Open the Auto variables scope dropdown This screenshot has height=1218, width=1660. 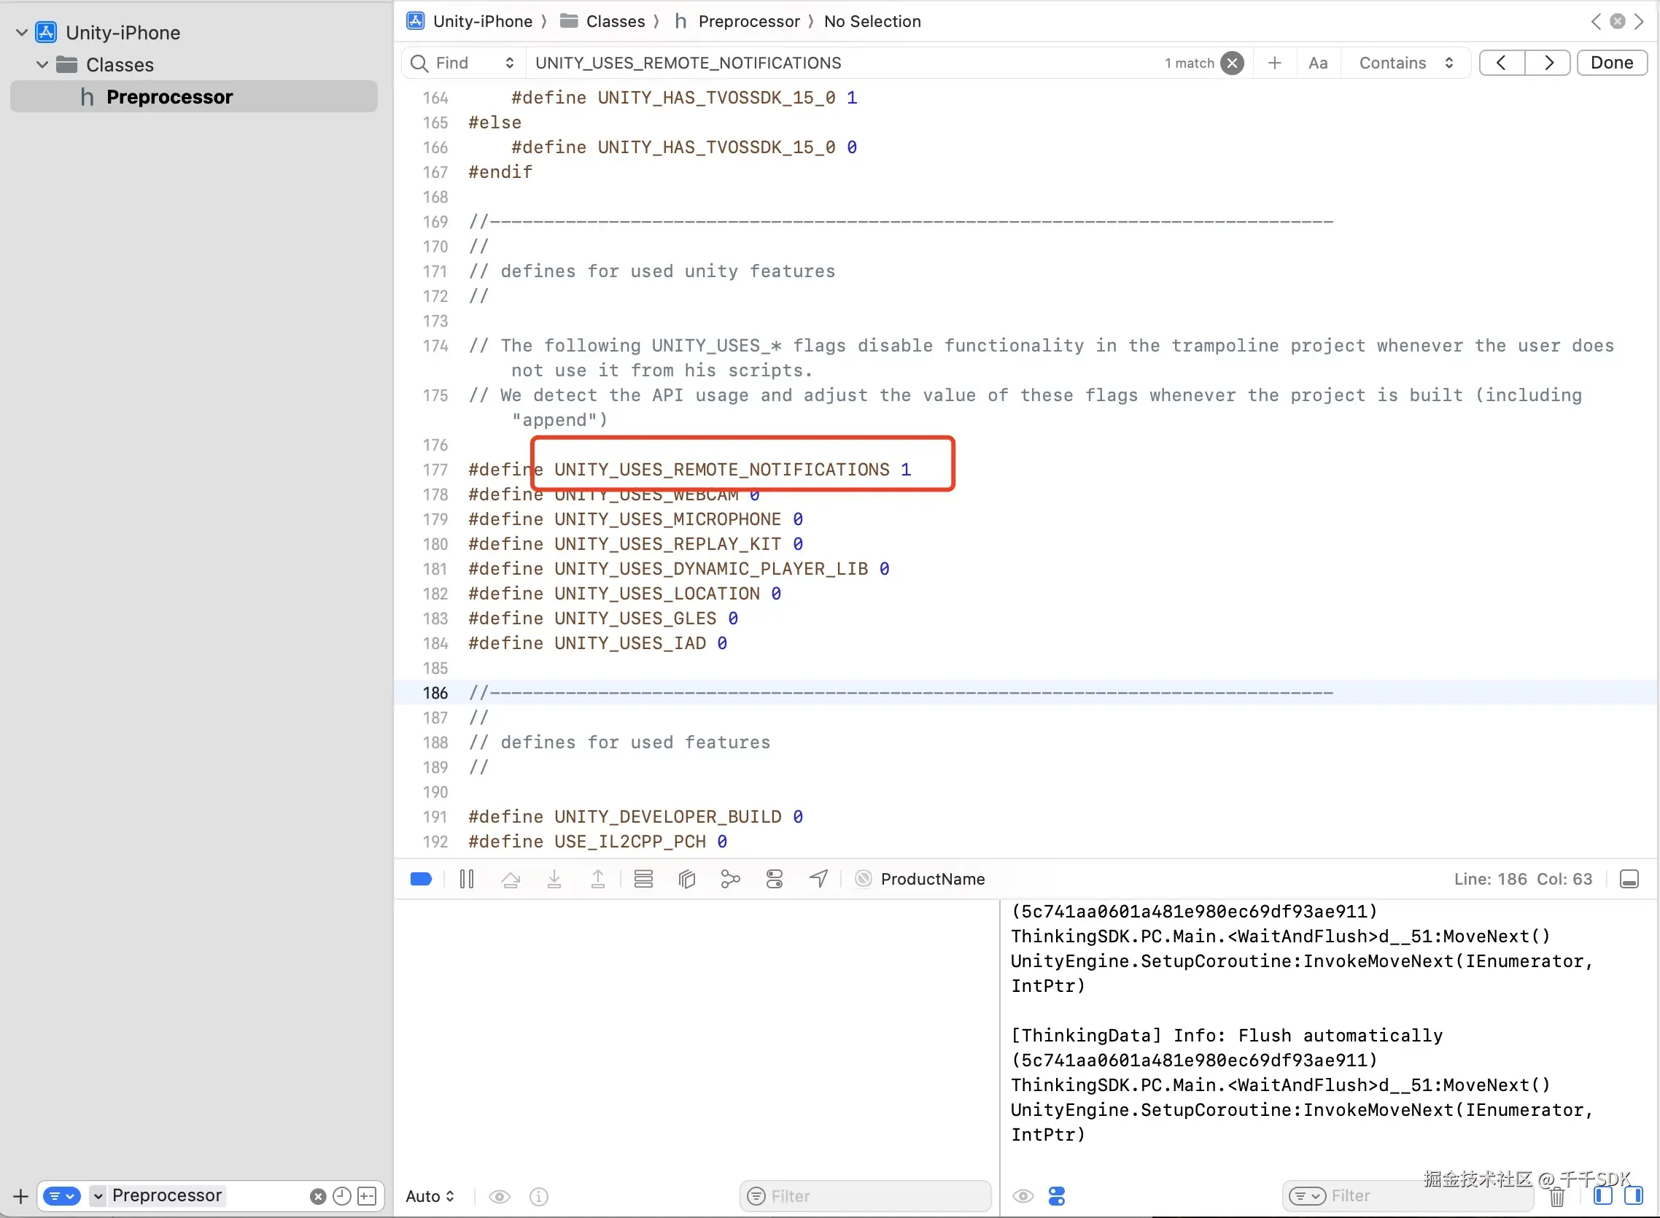pyautogui.click(x=430, y=1196)
